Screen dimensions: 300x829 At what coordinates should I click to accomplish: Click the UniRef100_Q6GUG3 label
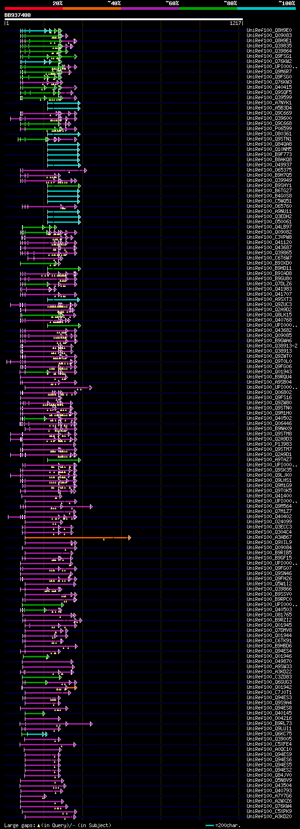pyautogui.click(x=269, y=682)
